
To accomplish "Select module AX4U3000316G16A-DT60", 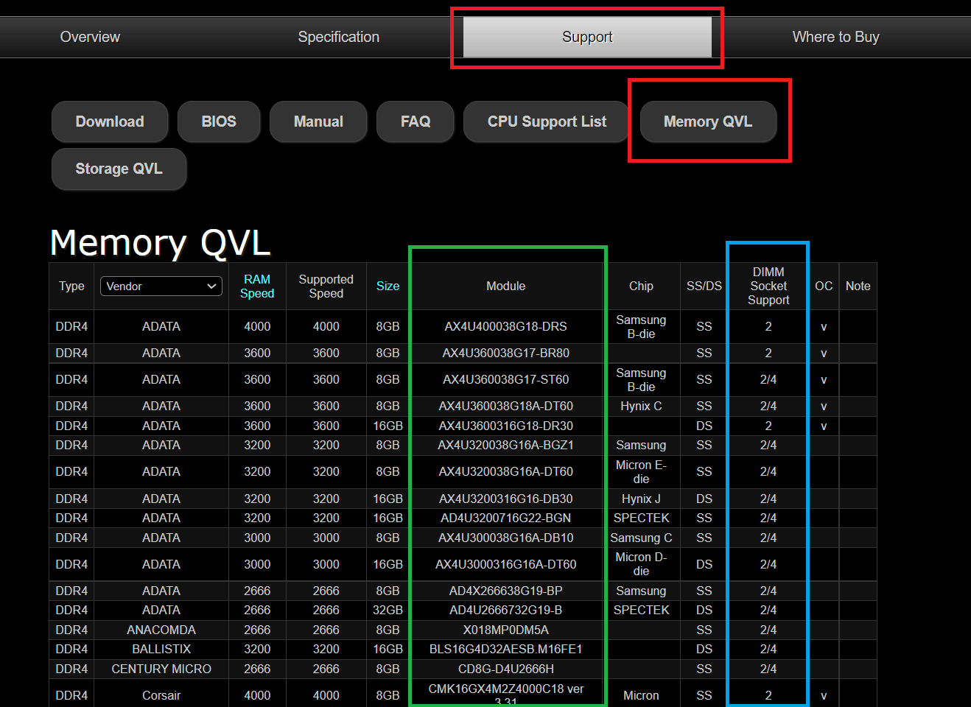I will click(505, 564).
